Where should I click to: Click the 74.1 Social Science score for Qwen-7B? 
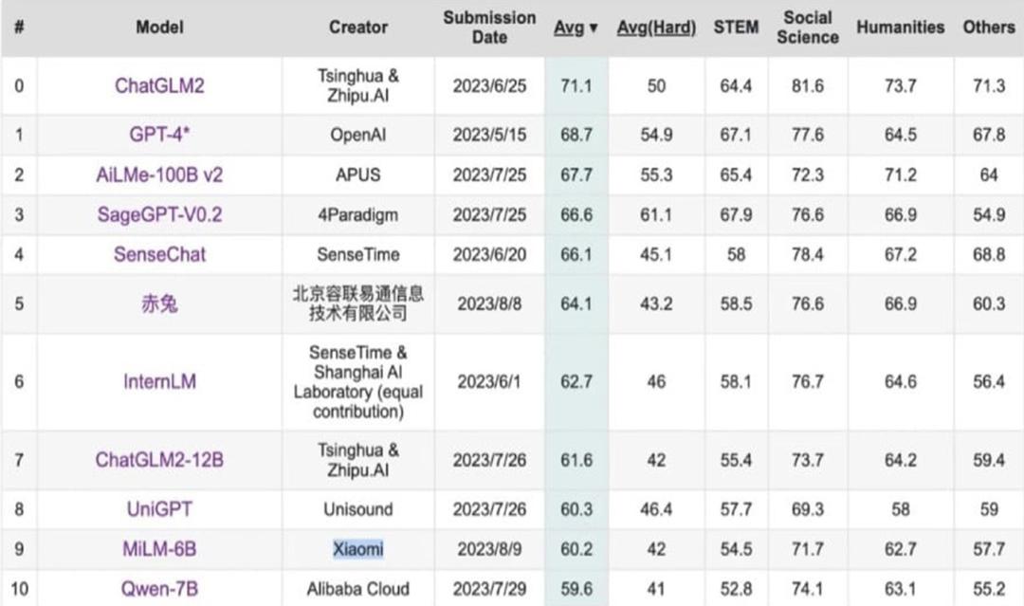tap(807, 589)
